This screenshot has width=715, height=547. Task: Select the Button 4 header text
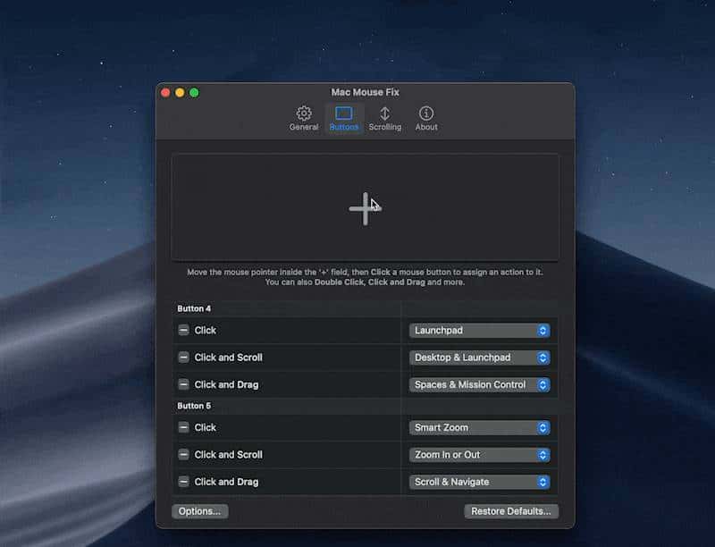(x=194, y=308)
